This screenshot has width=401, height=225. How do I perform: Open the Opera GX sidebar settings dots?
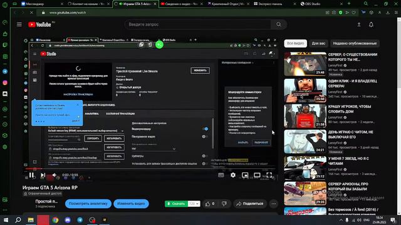click(x=5, y=210)
